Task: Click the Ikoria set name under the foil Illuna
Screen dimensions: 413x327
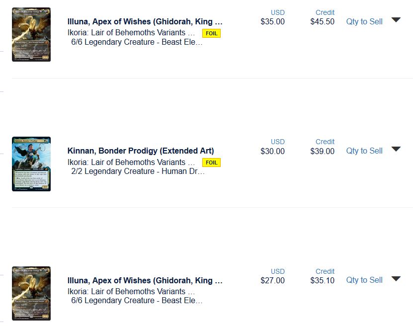Action: (131, 33)
